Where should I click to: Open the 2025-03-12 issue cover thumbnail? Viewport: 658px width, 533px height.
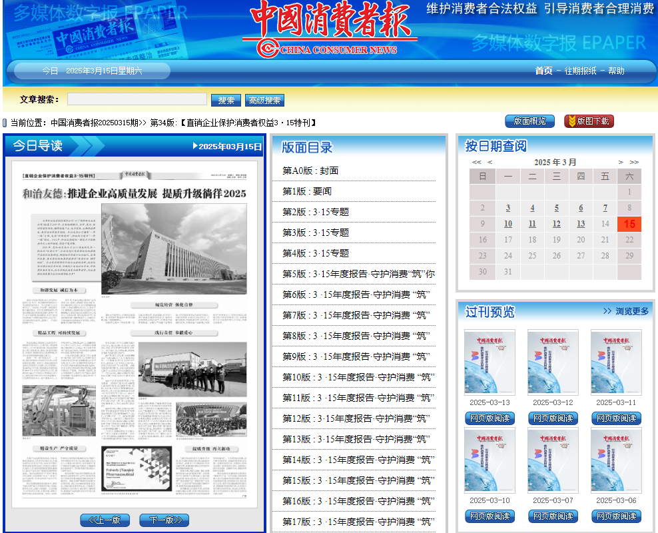point(553,362)
